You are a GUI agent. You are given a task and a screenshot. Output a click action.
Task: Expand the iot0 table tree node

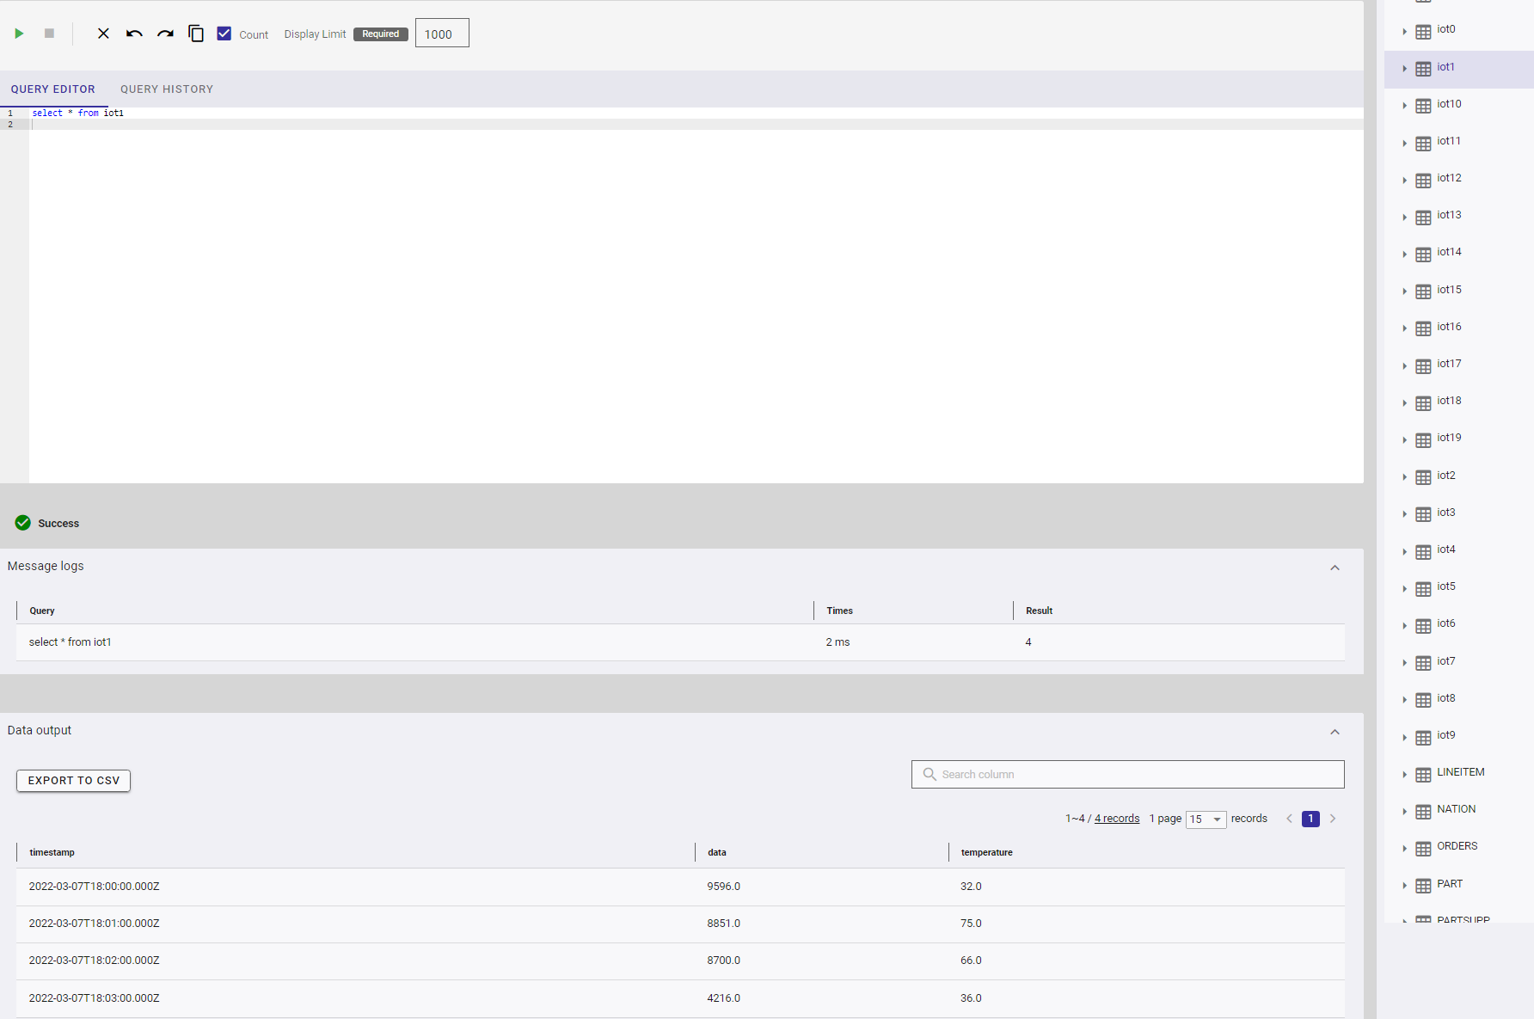coord(1404,31)
